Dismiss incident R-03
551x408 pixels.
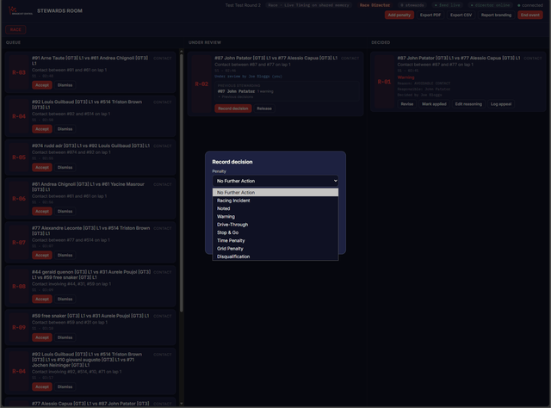65,85
